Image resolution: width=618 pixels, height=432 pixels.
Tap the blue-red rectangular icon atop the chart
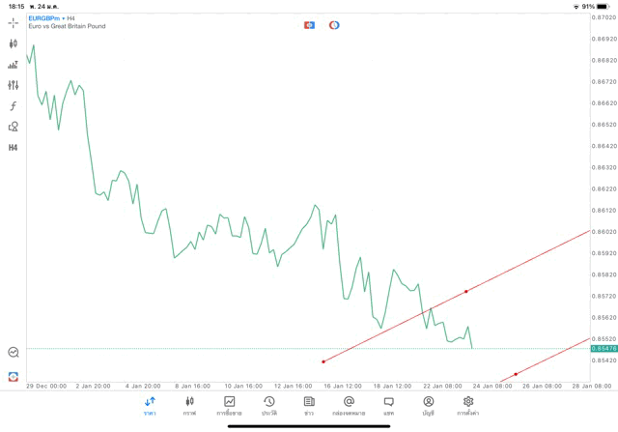pos(309,25)
